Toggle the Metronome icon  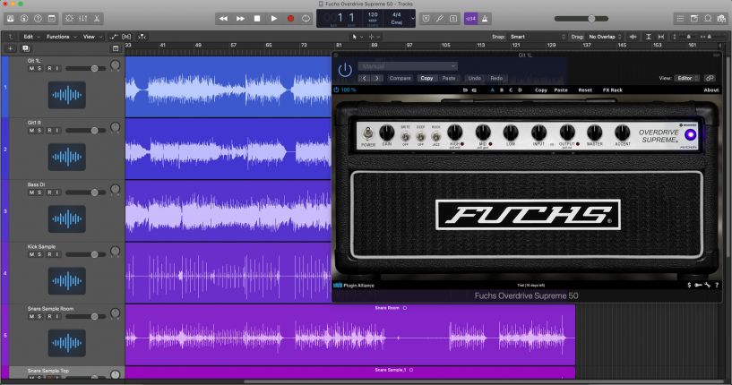(x=485, y=19)
